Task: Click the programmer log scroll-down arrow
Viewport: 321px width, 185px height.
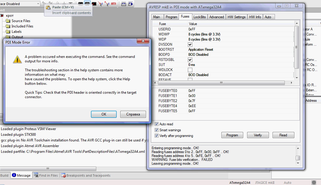Action: point(298,163)
